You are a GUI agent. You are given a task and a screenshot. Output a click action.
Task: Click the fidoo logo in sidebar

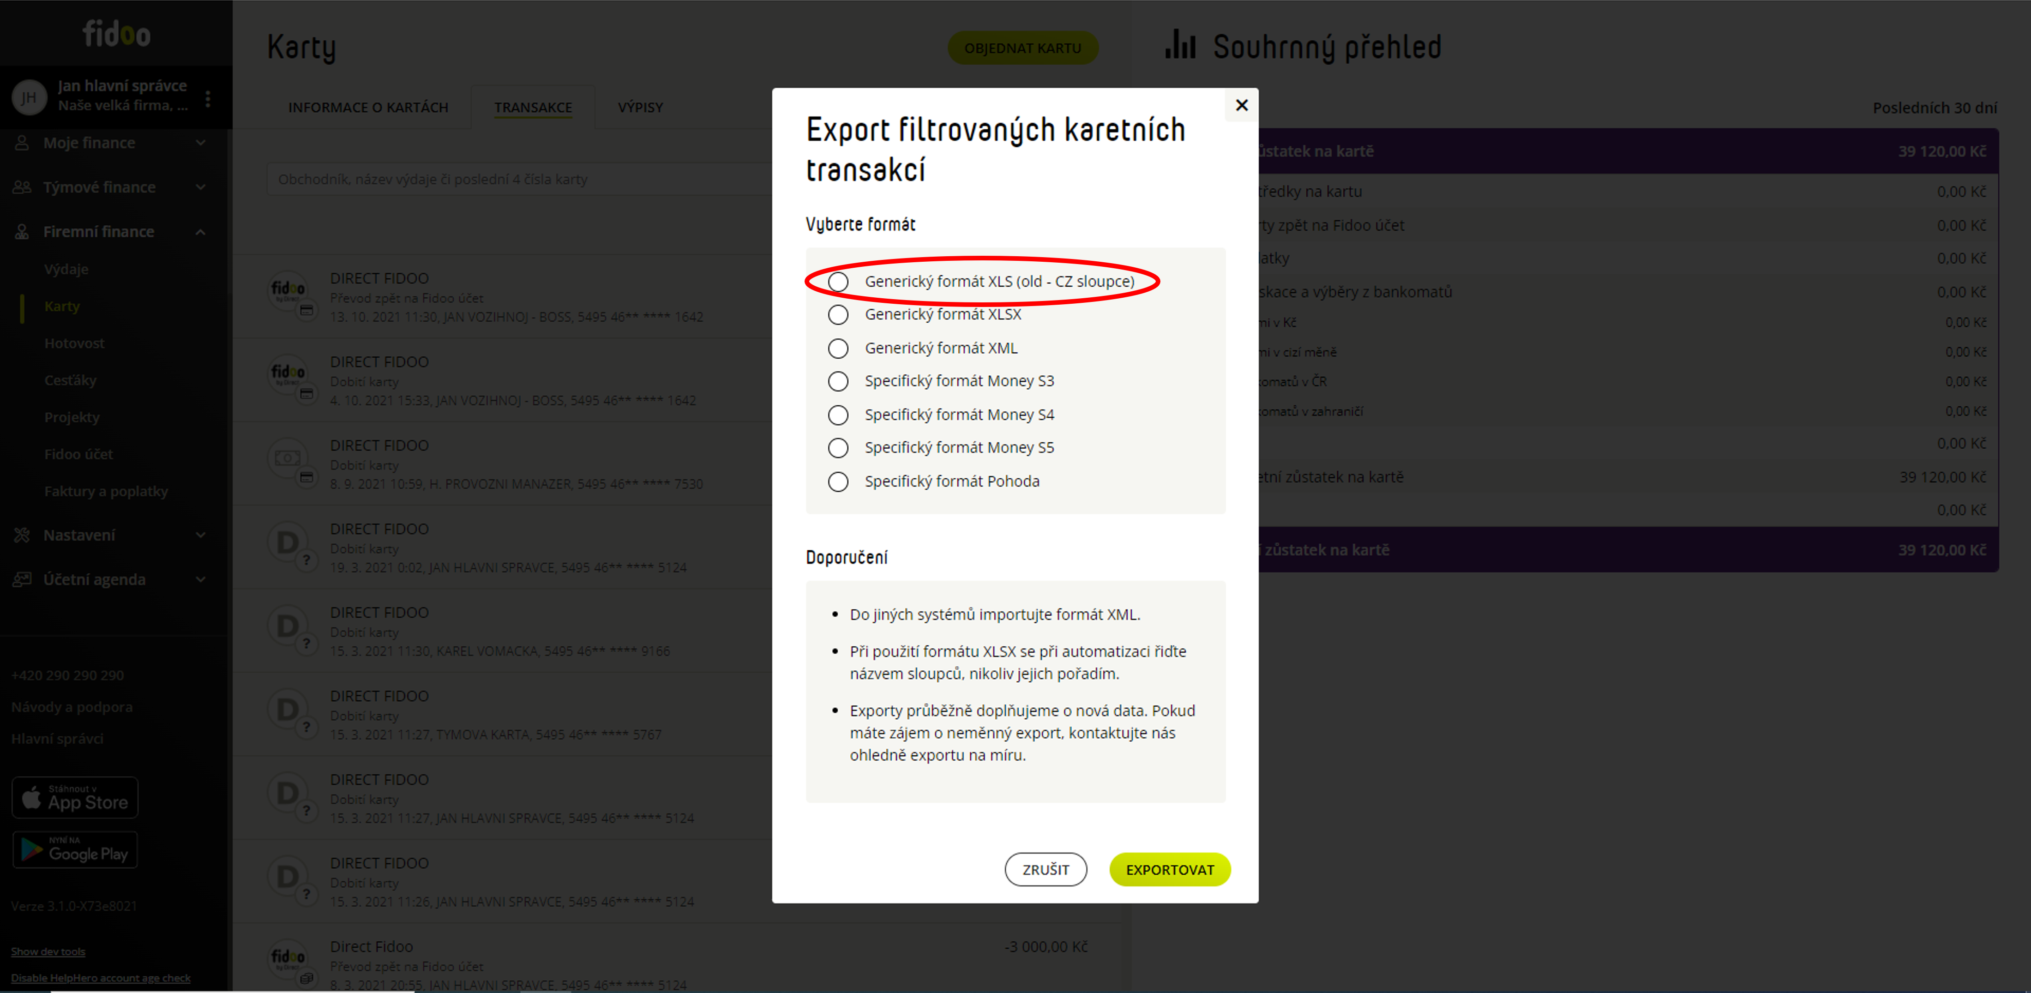point(117,34)
